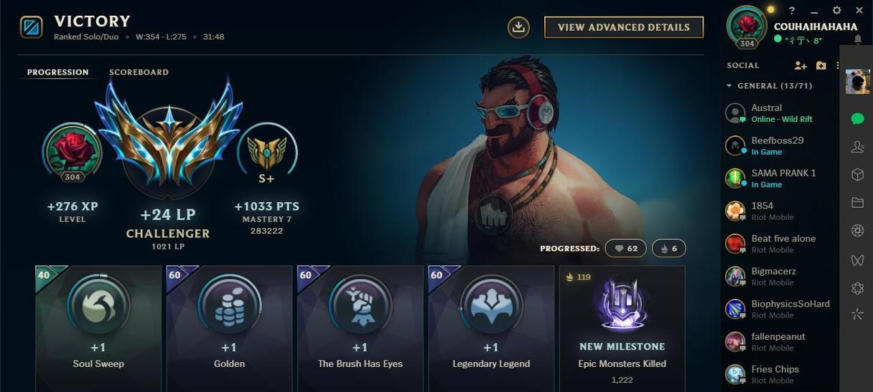Switch to the Scoreboard tab
873x392 pixels.
click(x=139, y=72)
